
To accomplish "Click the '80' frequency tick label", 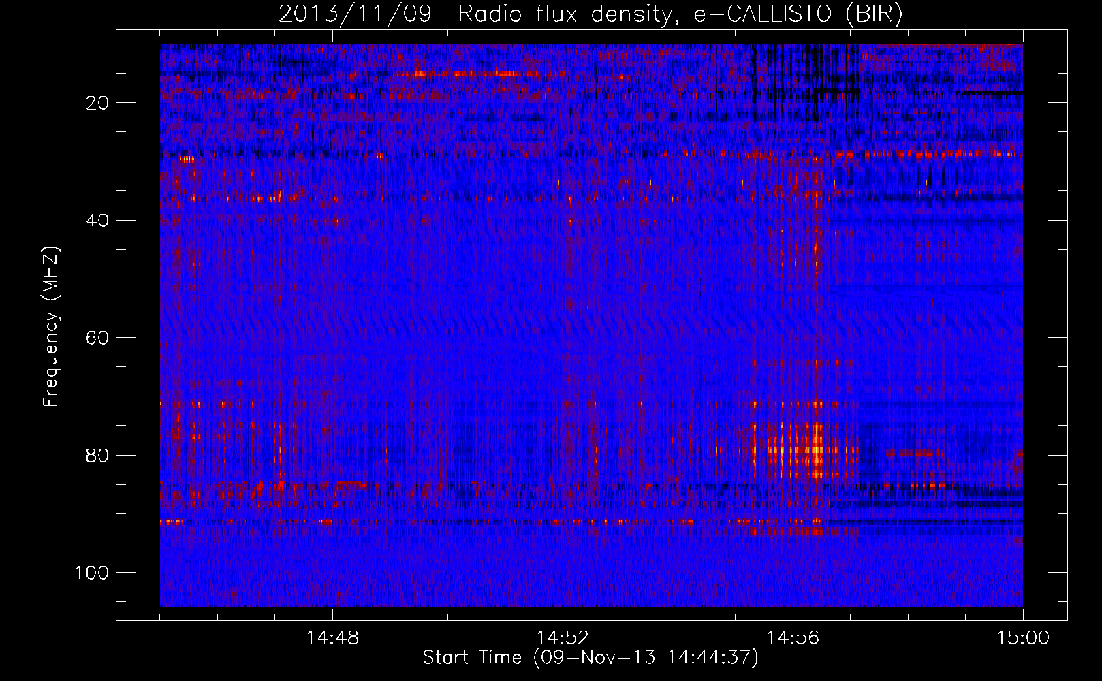I will pos(97,456).
